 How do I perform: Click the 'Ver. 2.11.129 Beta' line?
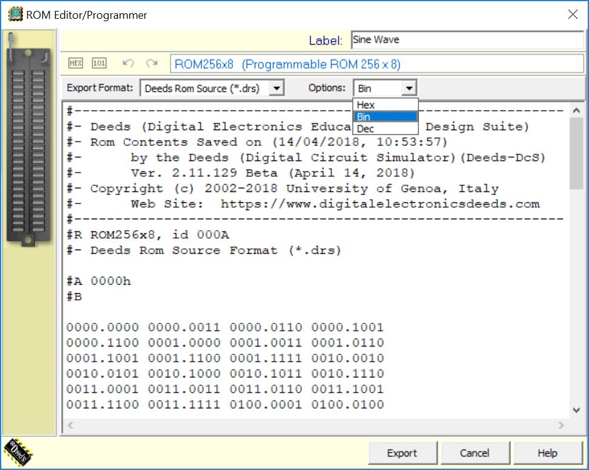point(241,173)
